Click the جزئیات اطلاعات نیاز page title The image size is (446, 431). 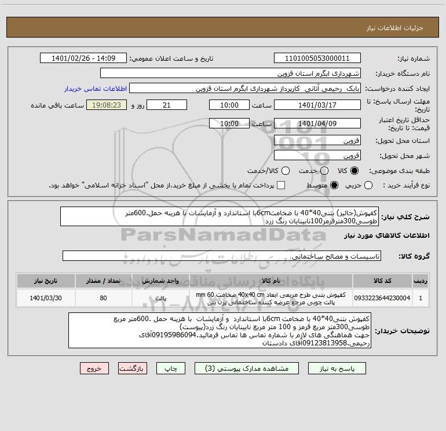(394, 28)
